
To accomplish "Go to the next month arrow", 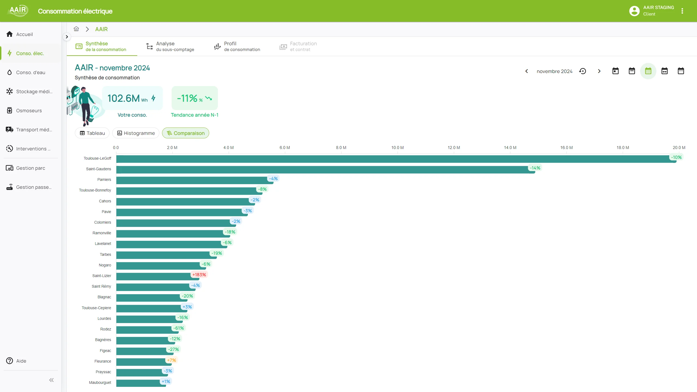I will [599, 71].
